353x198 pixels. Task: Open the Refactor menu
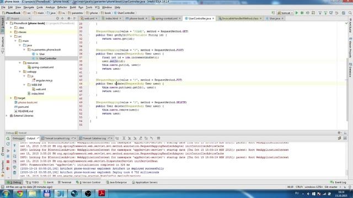point(62,7)
